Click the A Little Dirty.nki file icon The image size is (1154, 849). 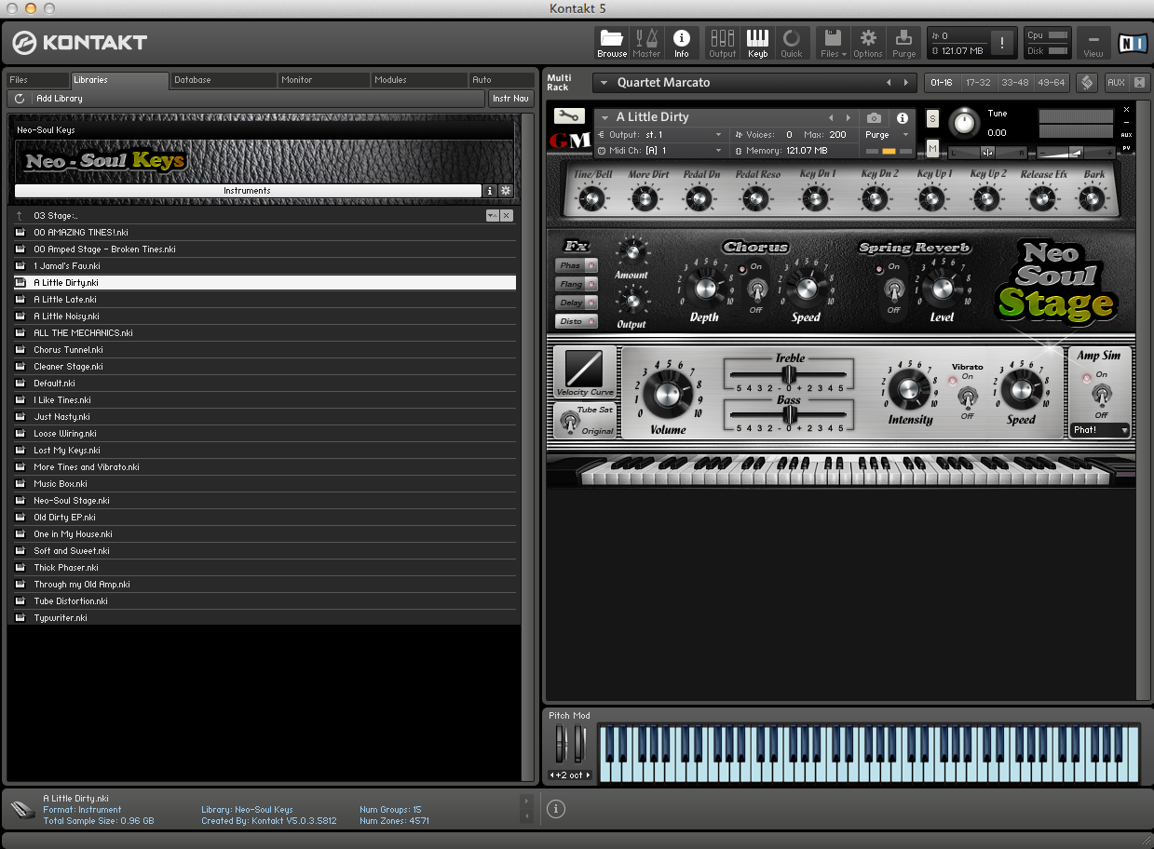pos(21,283)
